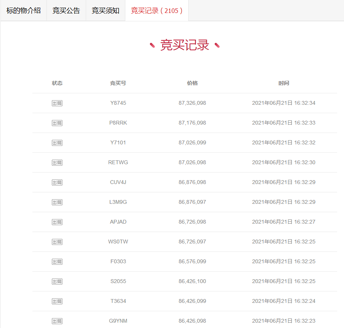Select bidder number Y8745
Screen dimensions: 344x328
pos(118,103)
